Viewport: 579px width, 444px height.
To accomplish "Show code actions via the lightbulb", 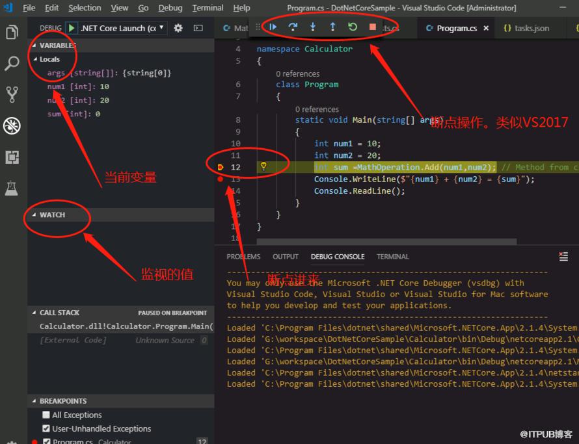I will [263, 166].
